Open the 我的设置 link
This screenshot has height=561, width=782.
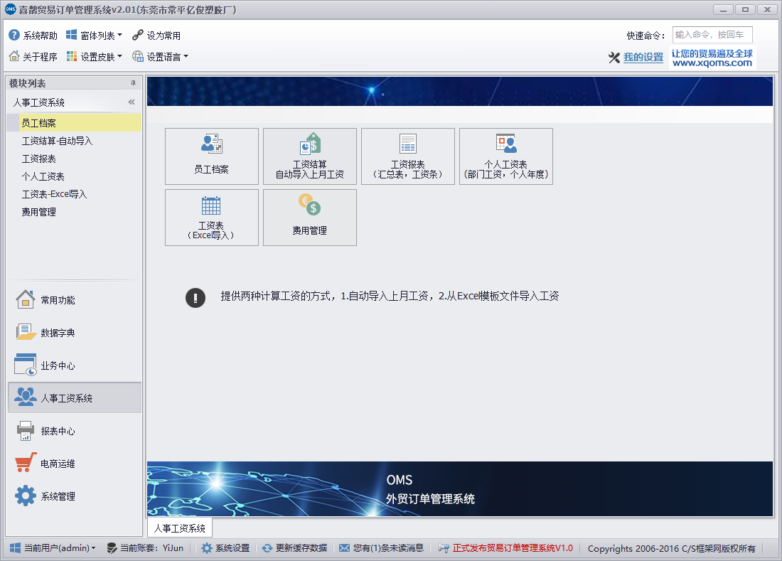pyautogui.click(x=643, y=58)
